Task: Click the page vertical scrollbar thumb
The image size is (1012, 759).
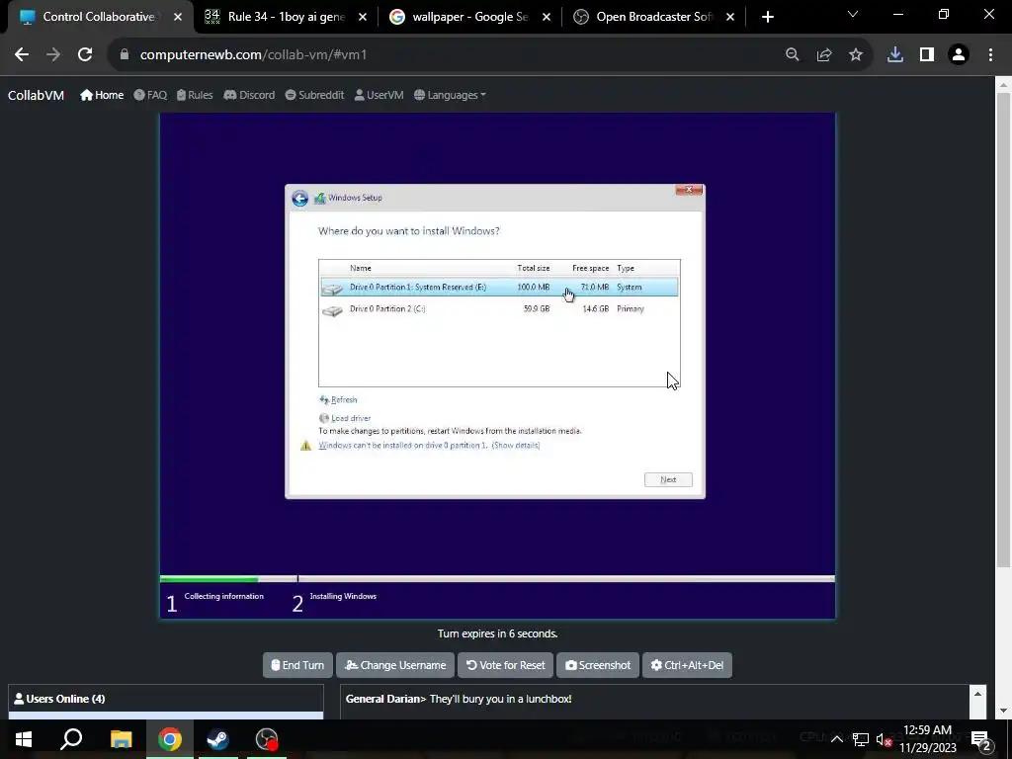Action: click(1003, 329)
